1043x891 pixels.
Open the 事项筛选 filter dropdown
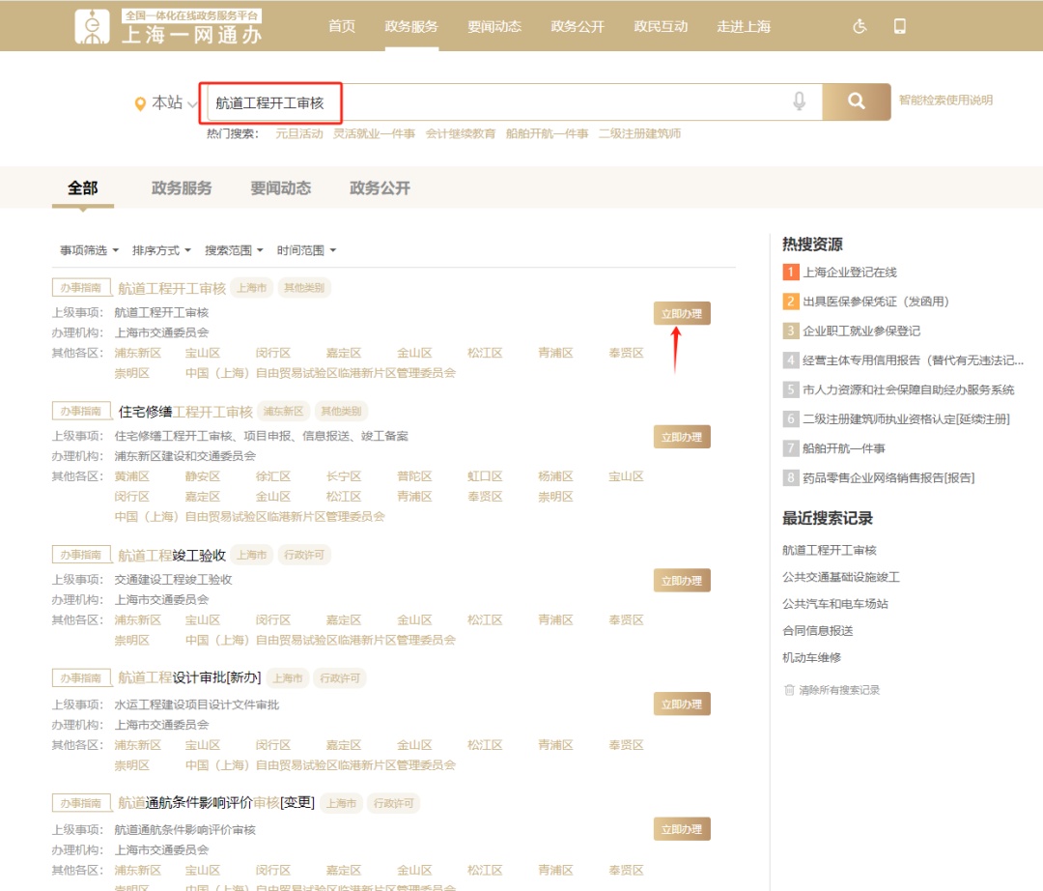click(x=89, y=250)
